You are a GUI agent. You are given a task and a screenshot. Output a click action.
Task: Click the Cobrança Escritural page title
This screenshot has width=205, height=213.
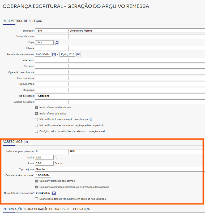tap(76, 6)
